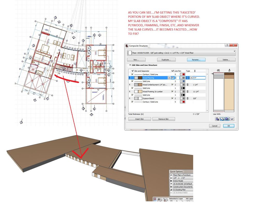
Task: Toggle the Solid Line checkbox below Wood Flooring
Action: coord(132,81)
